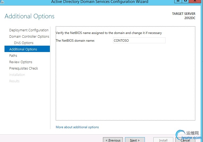
Task: Click the Previous button
Action: click(x=113, y=140)
